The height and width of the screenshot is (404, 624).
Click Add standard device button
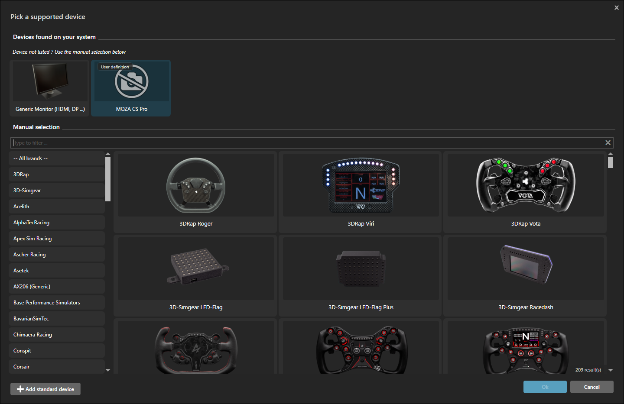click(45, 389)
